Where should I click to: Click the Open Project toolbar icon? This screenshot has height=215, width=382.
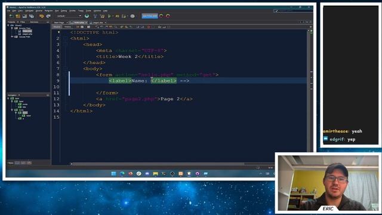(24, 16)
